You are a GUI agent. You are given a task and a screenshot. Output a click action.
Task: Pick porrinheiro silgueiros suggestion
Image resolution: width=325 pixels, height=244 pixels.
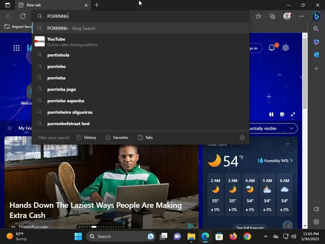[141, 112]
